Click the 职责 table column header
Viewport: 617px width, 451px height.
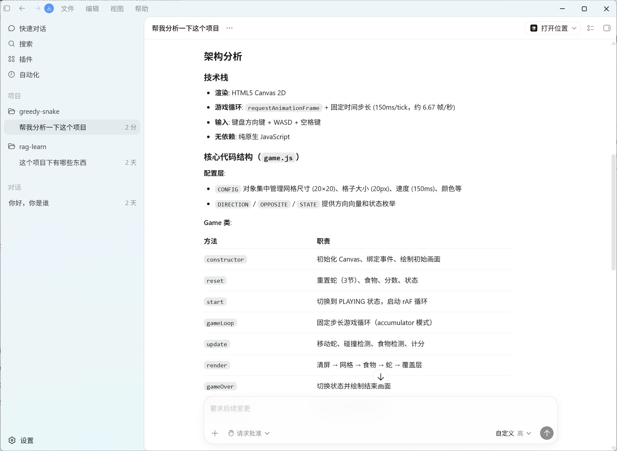[323, 241]
